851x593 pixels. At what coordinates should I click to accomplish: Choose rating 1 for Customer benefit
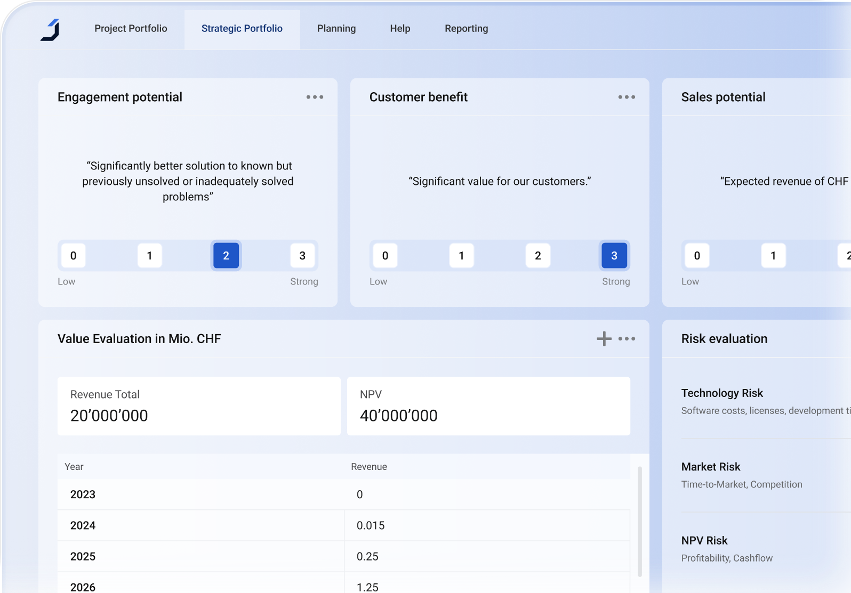[x=462, y=256]
